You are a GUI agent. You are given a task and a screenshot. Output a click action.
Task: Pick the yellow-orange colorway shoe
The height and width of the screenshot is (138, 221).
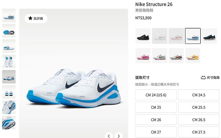click(193, 55)
